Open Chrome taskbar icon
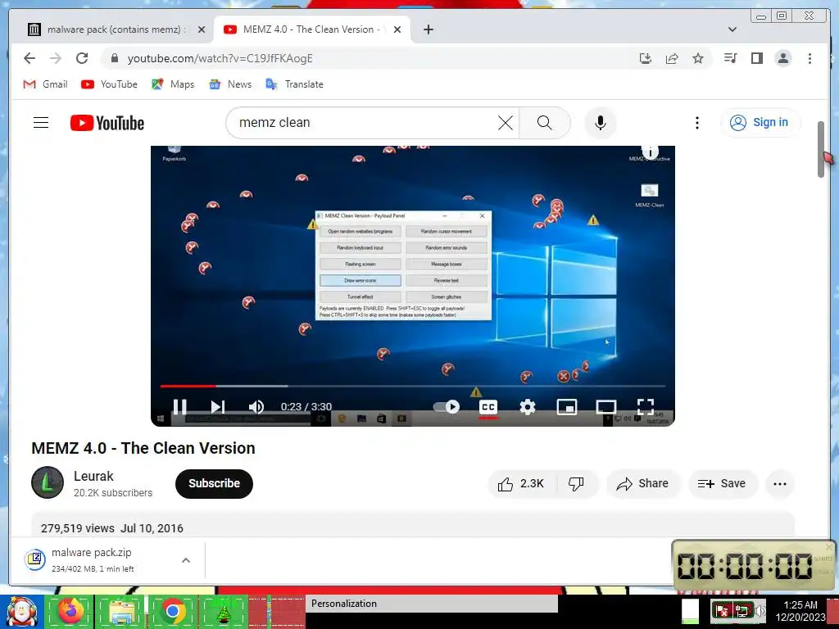The image size is (839, 629). (172, 611)
